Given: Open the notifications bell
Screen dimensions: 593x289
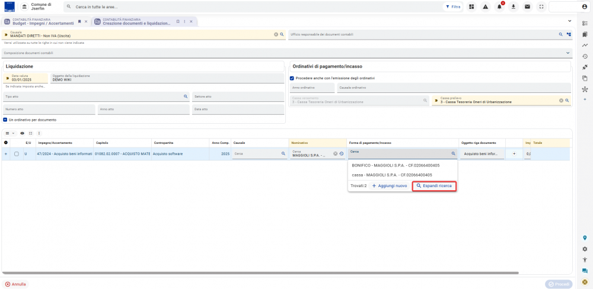Looking at the screenshot, I should [499, 7].
